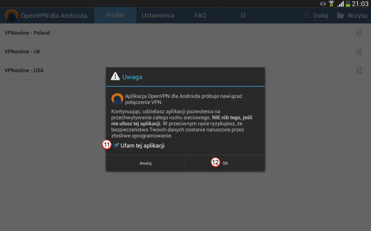371x231 pixels.
Task: Tap the mobile signal strength icon
Action: point(341,3)
